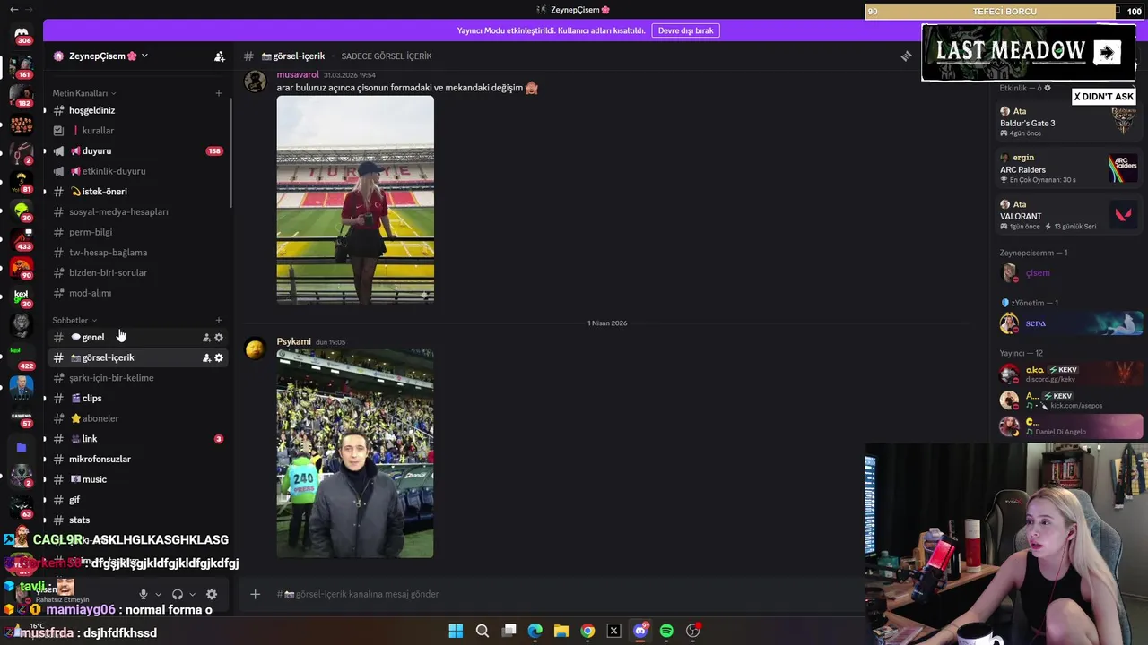Click username musavarol in chat

[298, 75]
